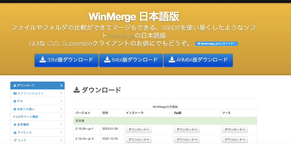
Task: Click the WinMerge 日本語版 page title
Action: 134,17
